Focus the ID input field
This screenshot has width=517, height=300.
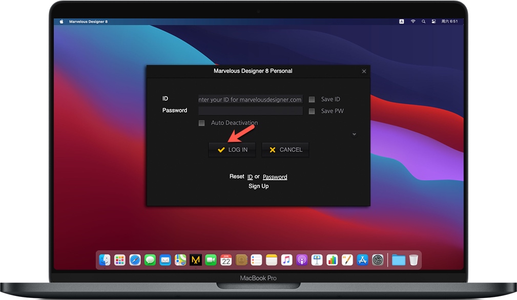[250, 99]
